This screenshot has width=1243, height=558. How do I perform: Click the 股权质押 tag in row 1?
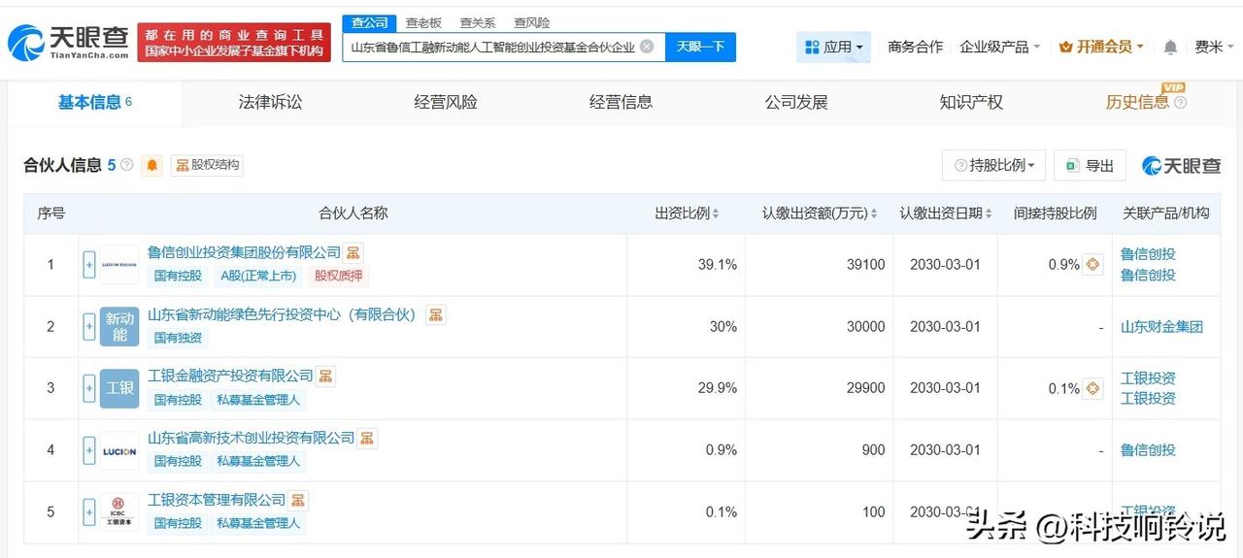tap(339, 276)
